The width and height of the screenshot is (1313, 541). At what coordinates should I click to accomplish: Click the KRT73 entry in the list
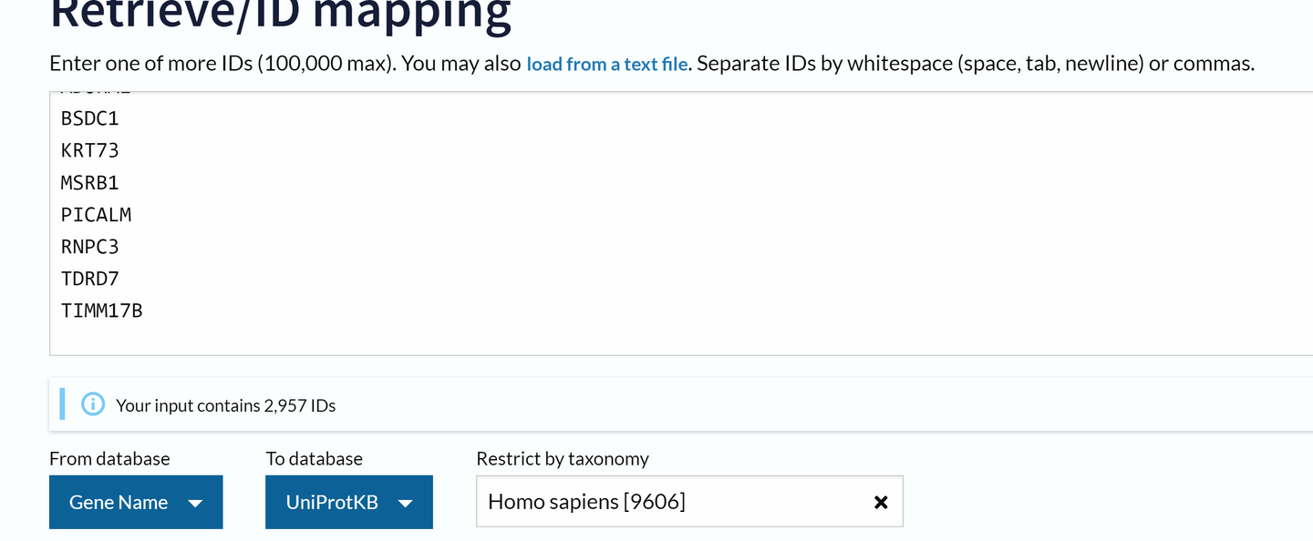90,150
